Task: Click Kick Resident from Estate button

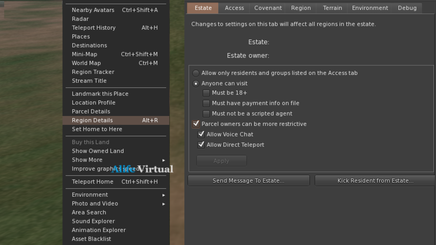Action: coord(375,181)
